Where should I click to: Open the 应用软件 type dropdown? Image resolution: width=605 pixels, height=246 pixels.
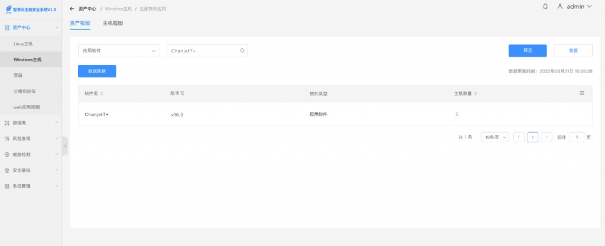pyautogui.click(x=118, y=51)
